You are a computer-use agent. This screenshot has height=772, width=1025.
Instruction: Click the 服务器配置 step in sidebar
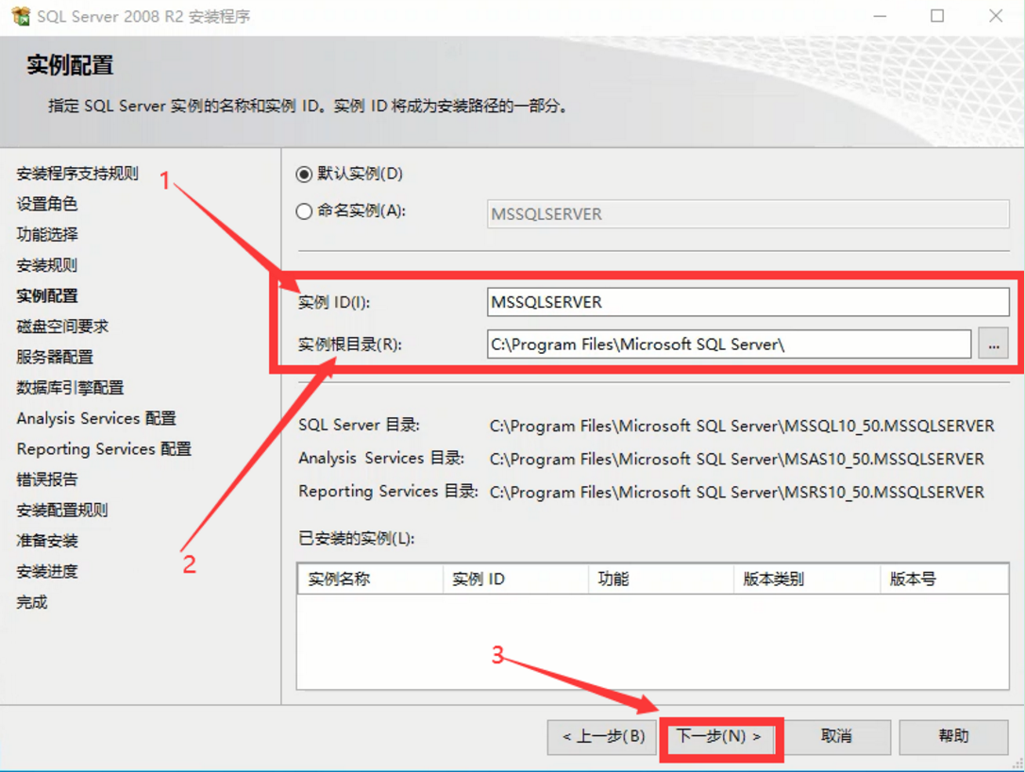tap(54, 357)
